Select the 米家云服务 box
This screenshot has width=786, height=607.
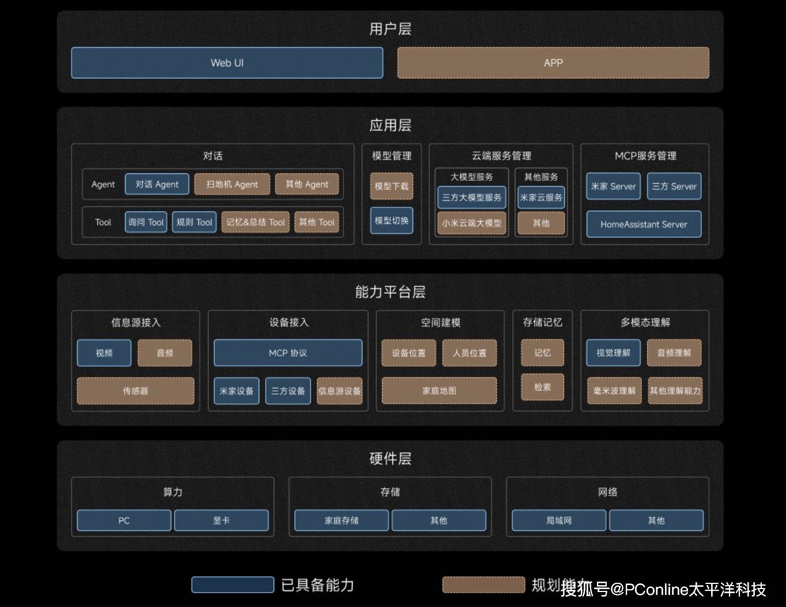click(541, 198)
